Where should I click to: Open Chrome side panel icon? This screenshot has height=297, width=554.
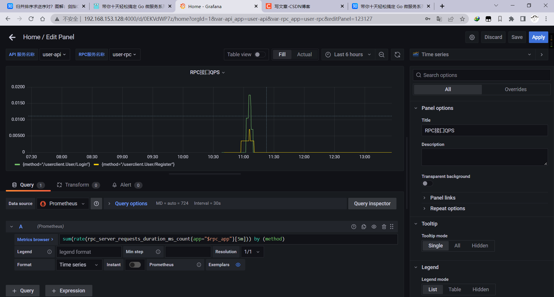(x=523, y=19)
